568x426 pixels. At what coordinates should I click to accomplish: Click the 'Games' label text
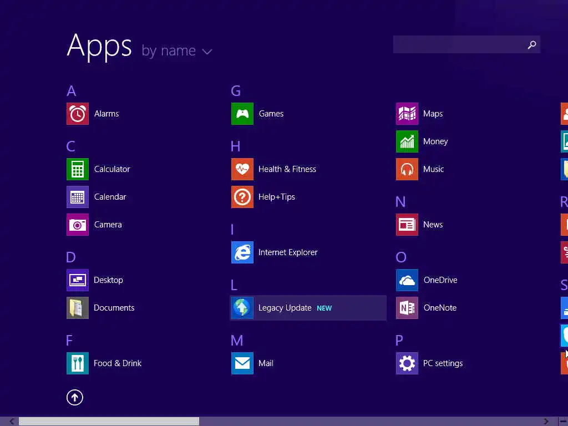[271, 114]
